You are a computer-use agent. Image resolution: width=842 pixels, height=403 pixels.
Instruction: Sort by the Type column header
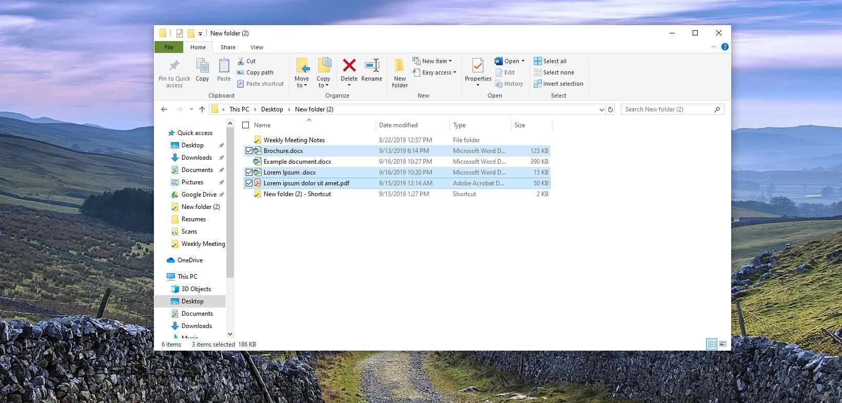click(459, 125)
